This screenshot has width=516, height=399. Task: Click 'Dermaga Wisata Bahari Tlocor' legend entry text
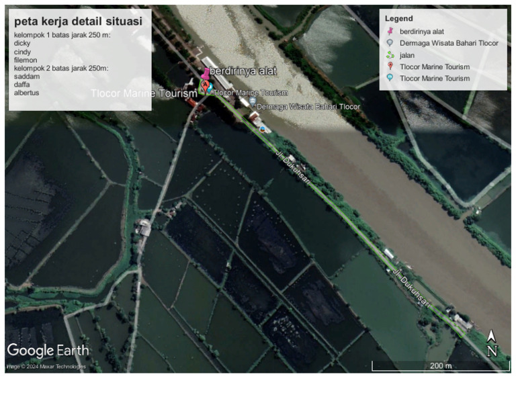(449, 43)
